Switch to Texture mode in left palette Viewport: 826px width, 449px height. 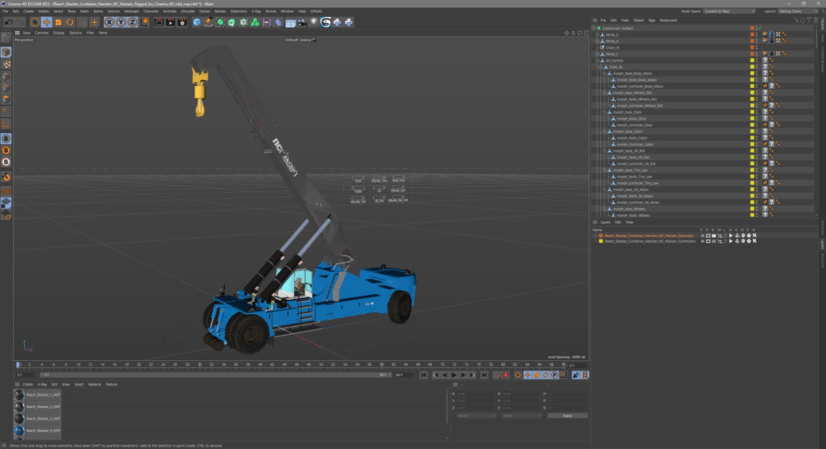pos(6,64)
